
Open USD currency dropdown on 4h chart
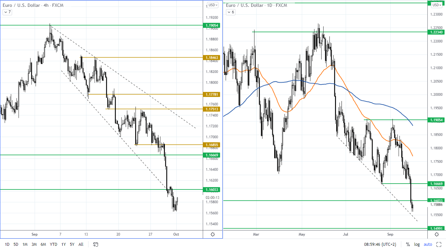[x=213, y=5]
